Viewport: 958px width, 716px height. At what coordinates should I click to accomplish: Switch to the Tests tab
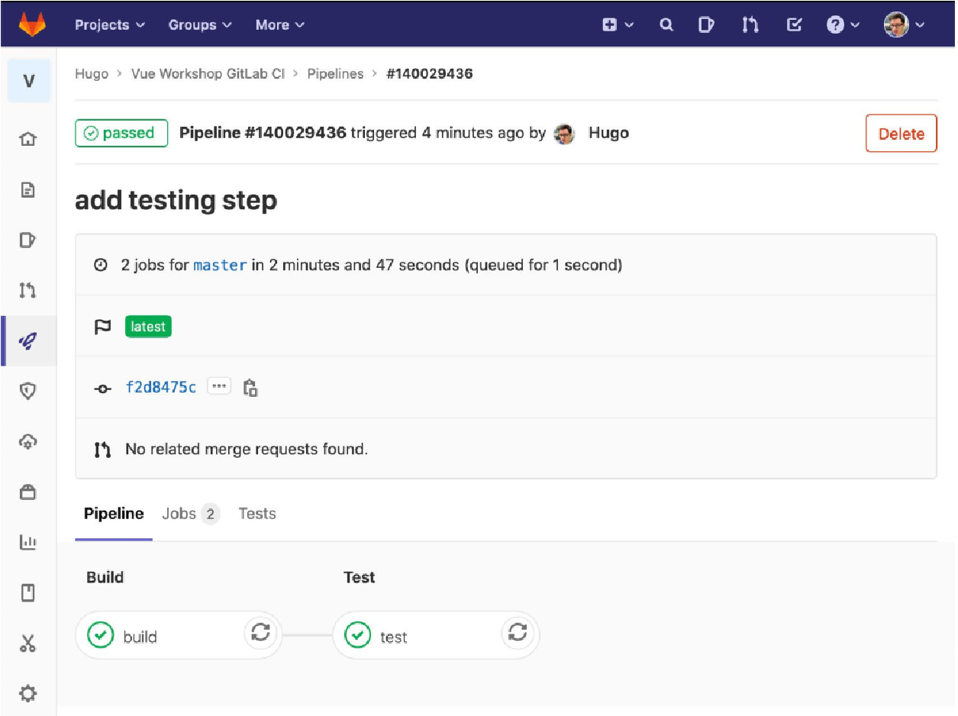256,514
